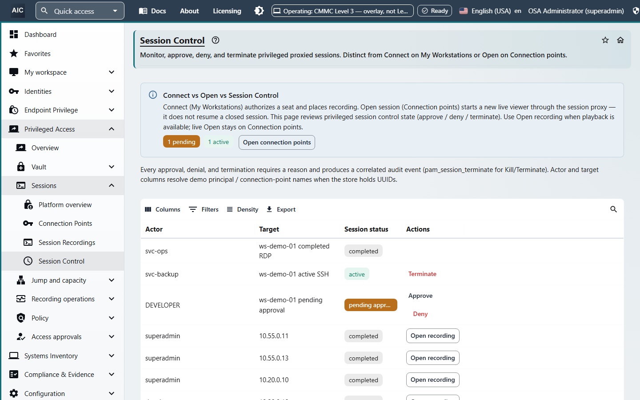
Task: Open the Docs menu item
Action: pos(152,11)
